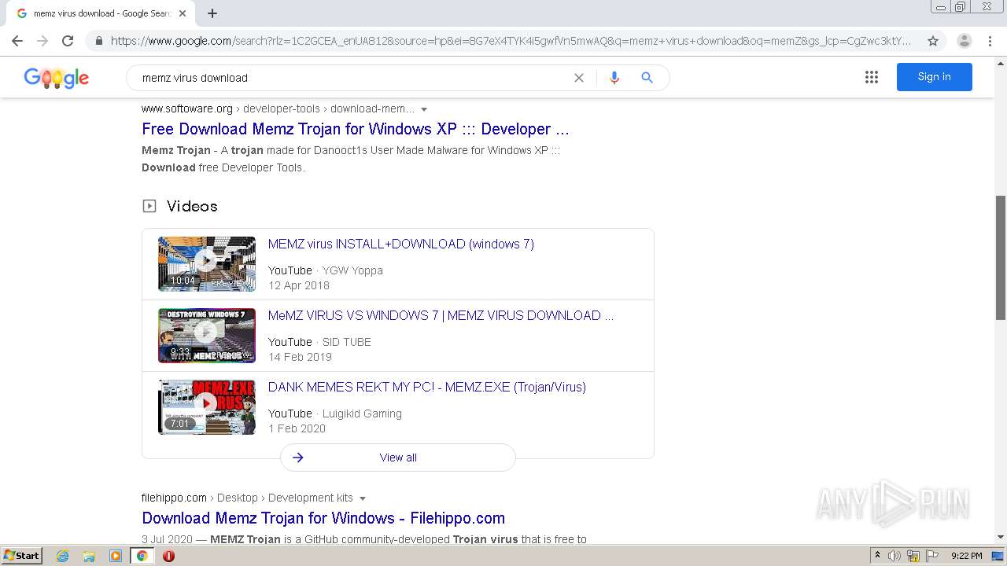Submit search with the magnifier icon

coord(647,78)
